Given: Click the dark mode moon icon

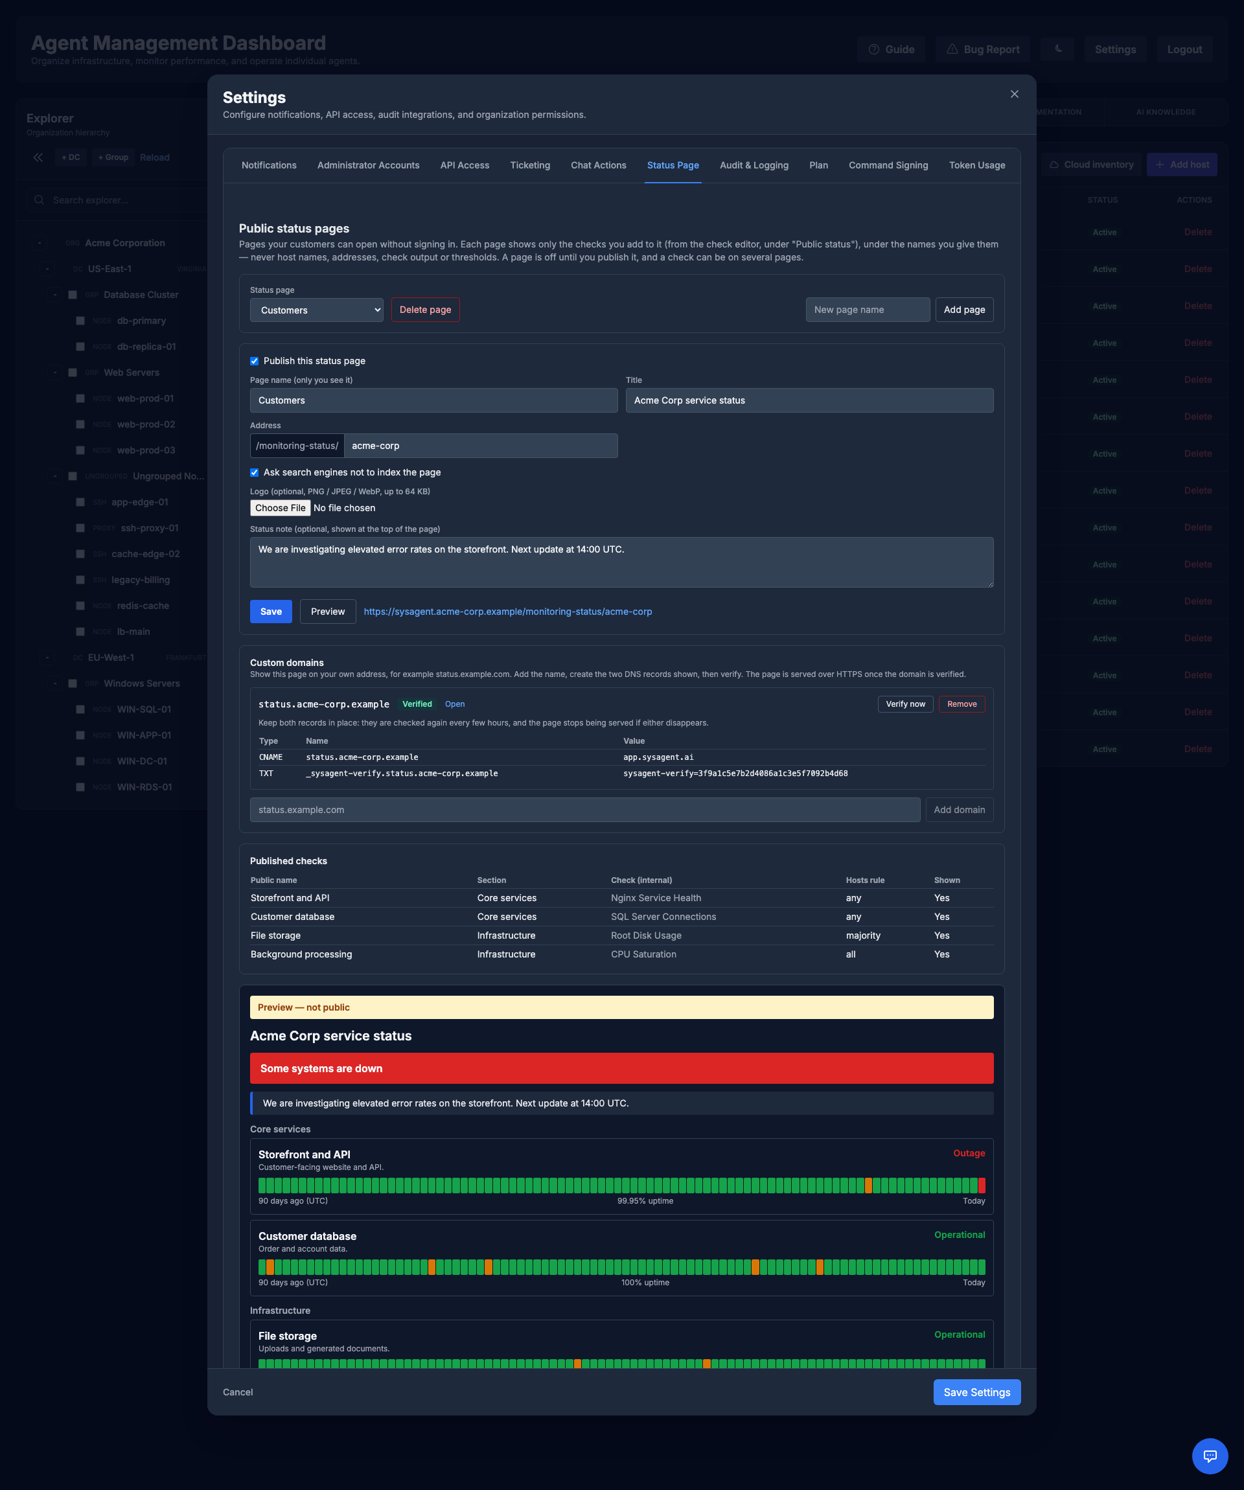Looking at the screenshot, I should click(x=1057, y=49).
